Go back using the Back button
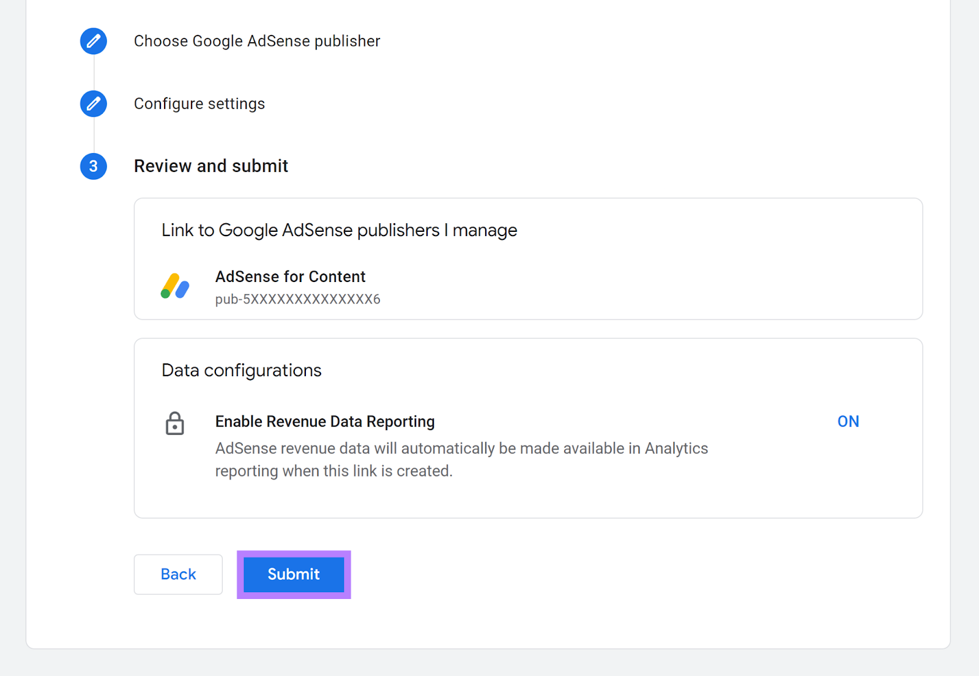Viewport: 979px width, 676px height. point(178,574)
